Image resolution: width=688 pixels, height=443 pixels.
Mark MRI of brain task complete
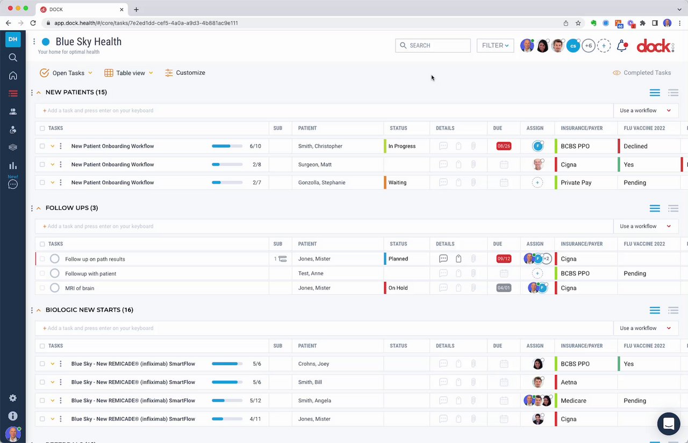[54, 288]
